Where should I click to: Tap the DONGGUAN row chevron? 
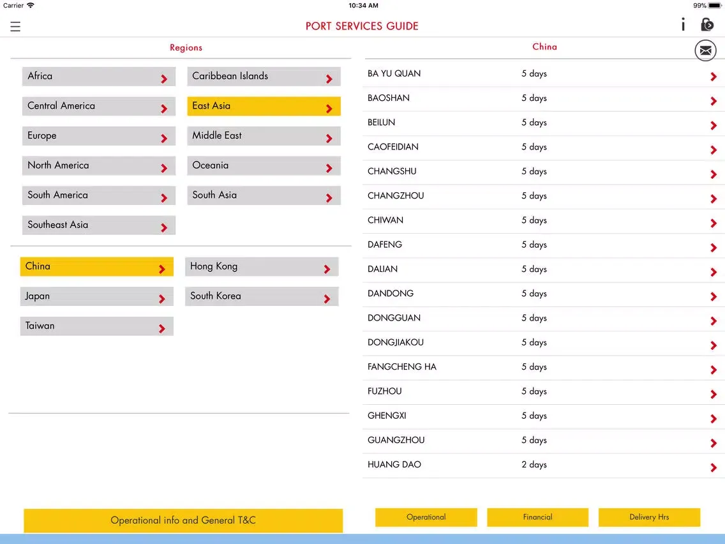714,321
